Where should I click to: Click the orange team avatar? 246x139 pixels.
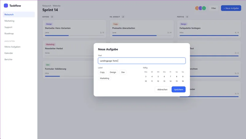pos(197,8)
